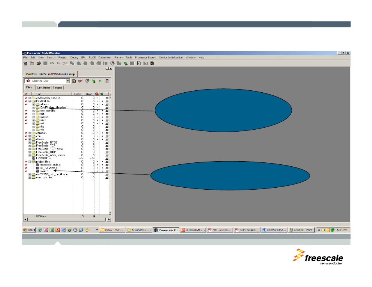Viewport: 372px width, 287px height.
Task: Open popup menu icon on main.c row
Action: pyautogui.click(x=107, y=171)
